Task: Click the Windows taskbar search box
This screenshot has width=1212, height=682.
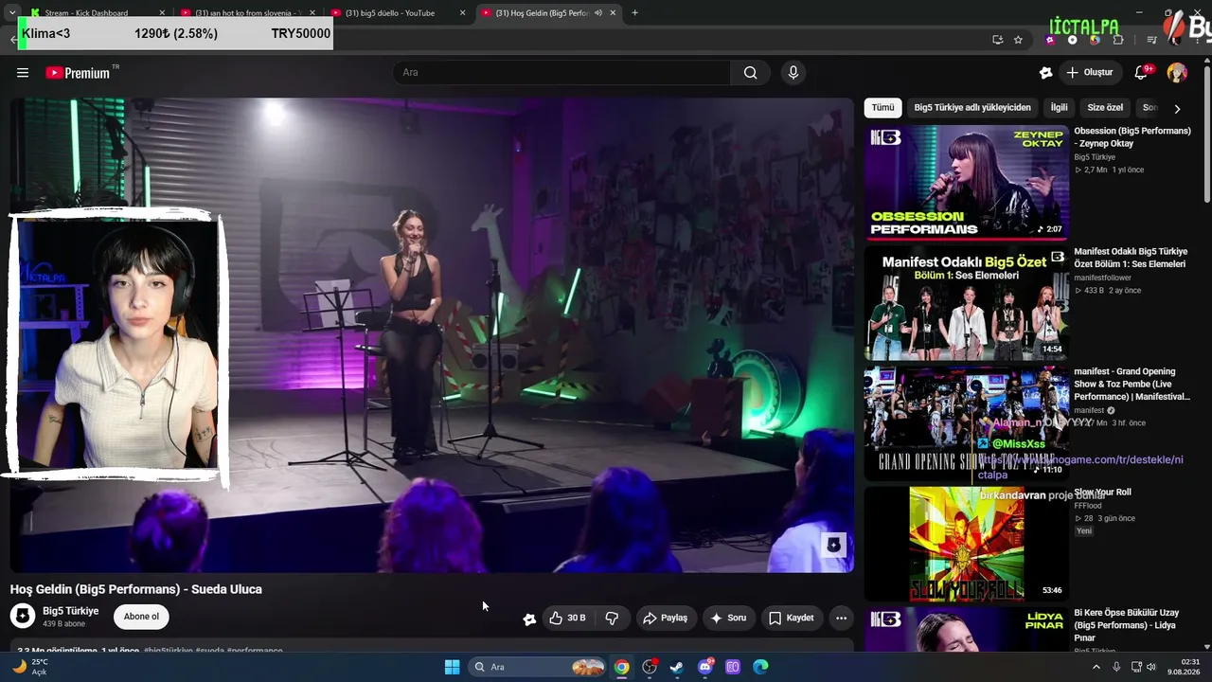Action: 538,667
